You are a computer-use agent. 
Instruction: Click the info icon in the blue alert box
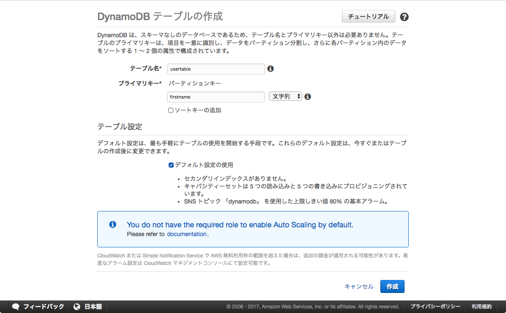pos(112,224)
